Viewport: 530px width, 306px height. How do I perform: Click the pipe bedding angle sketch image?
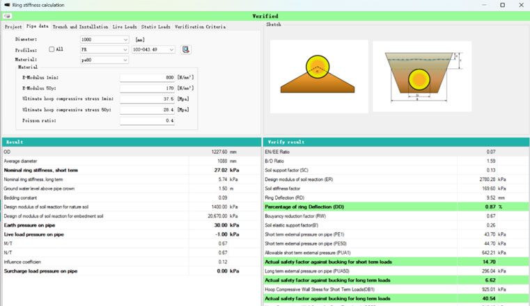point(319,76)
